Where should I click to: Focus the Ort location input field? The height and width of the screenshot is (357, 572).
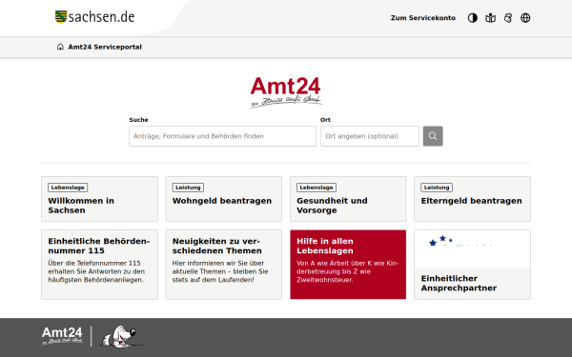(370, 136)
